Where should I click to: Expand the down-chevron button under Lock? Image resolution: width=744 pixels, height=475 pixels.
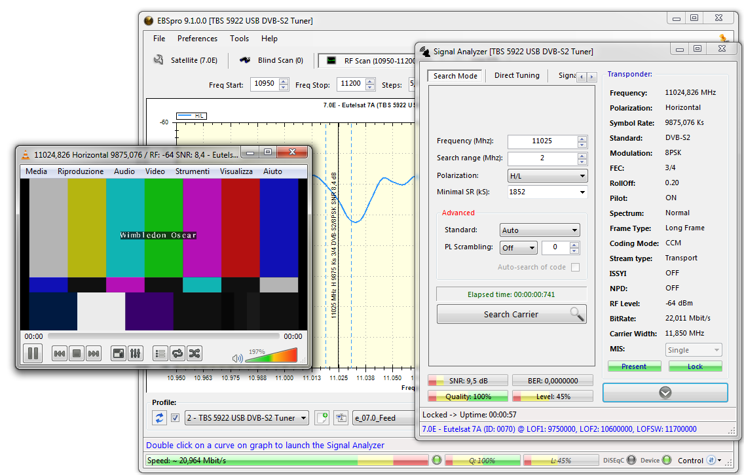(x=665, y=393)
